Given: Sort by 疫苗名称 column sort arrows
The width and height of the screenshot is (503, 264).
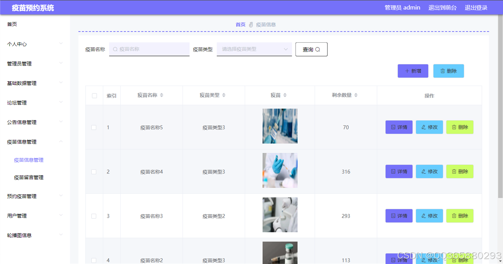Looking at the screenshot, I should [162, 95].
